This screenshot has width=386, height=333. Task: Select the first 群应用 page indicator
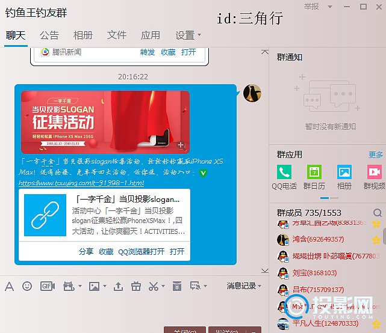[325, 198]
